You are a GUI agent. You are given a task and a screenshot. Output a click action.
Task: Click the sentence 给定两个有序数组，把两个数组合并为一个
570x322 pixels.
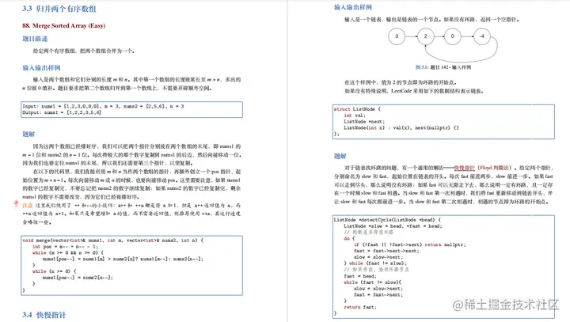tap(84, 51)
